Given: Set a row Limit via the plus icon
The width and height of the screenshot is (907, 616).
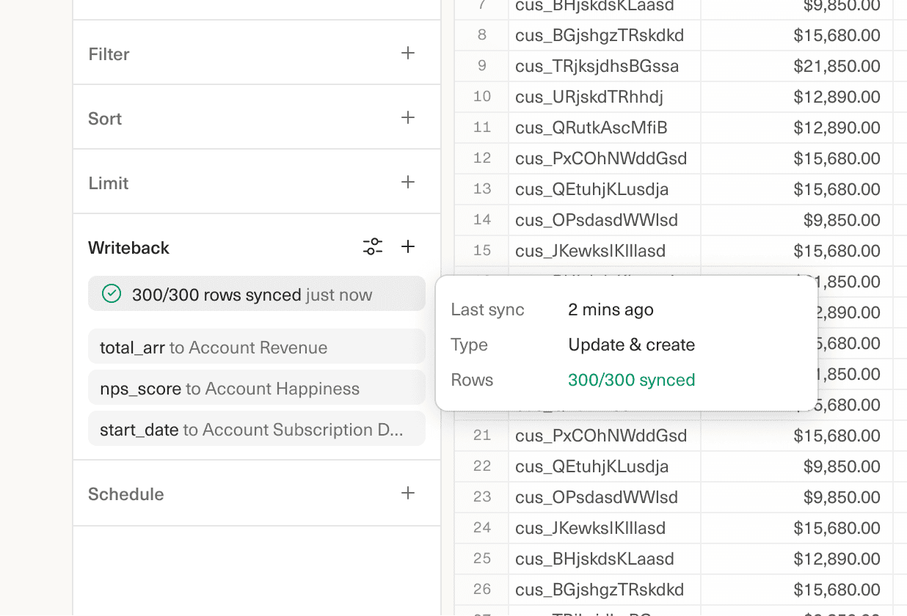Looking at the screenshot, I should (x=408, y=181).
